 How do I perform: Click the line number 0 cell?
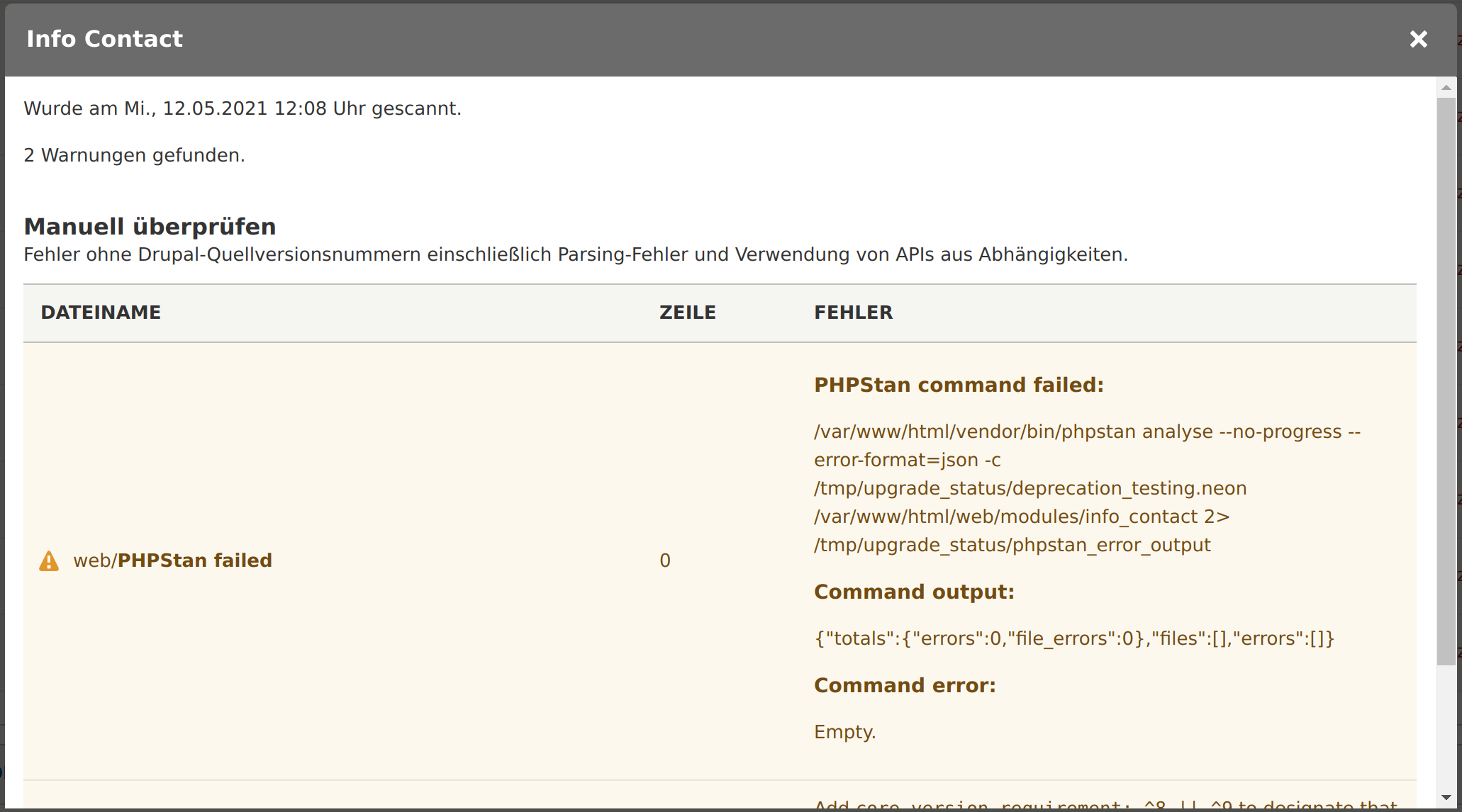click(665, 560)
